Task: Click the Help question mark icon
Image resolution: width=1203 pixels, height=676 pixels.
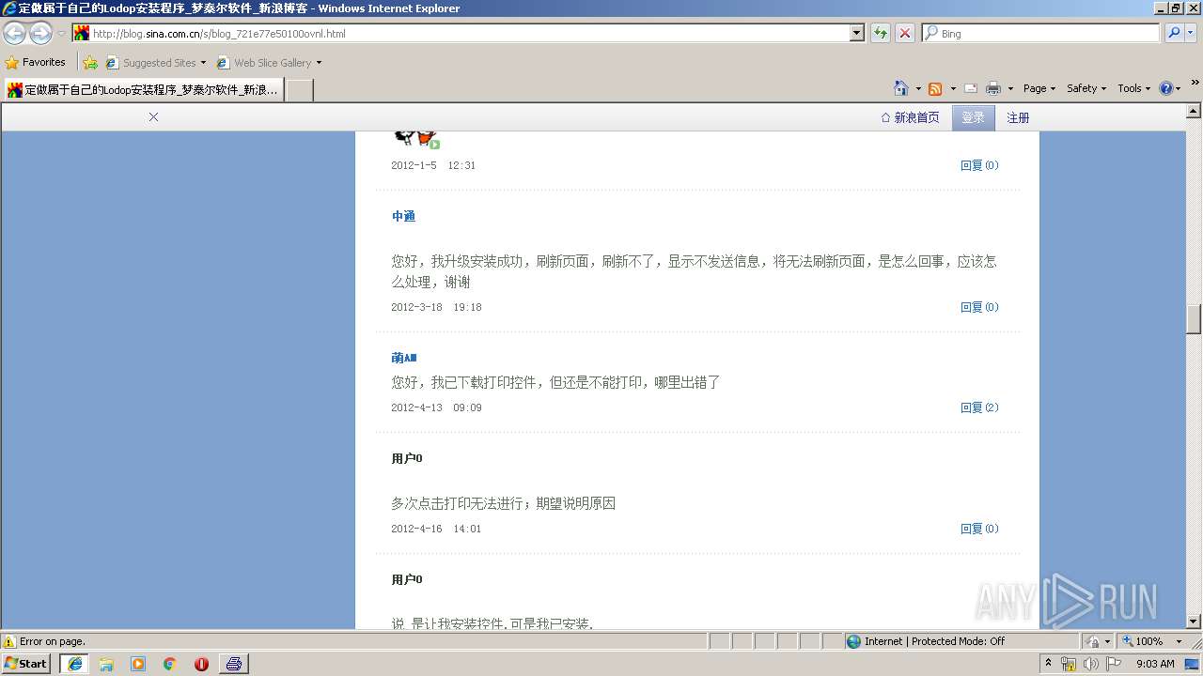Action: (1166, 88)
